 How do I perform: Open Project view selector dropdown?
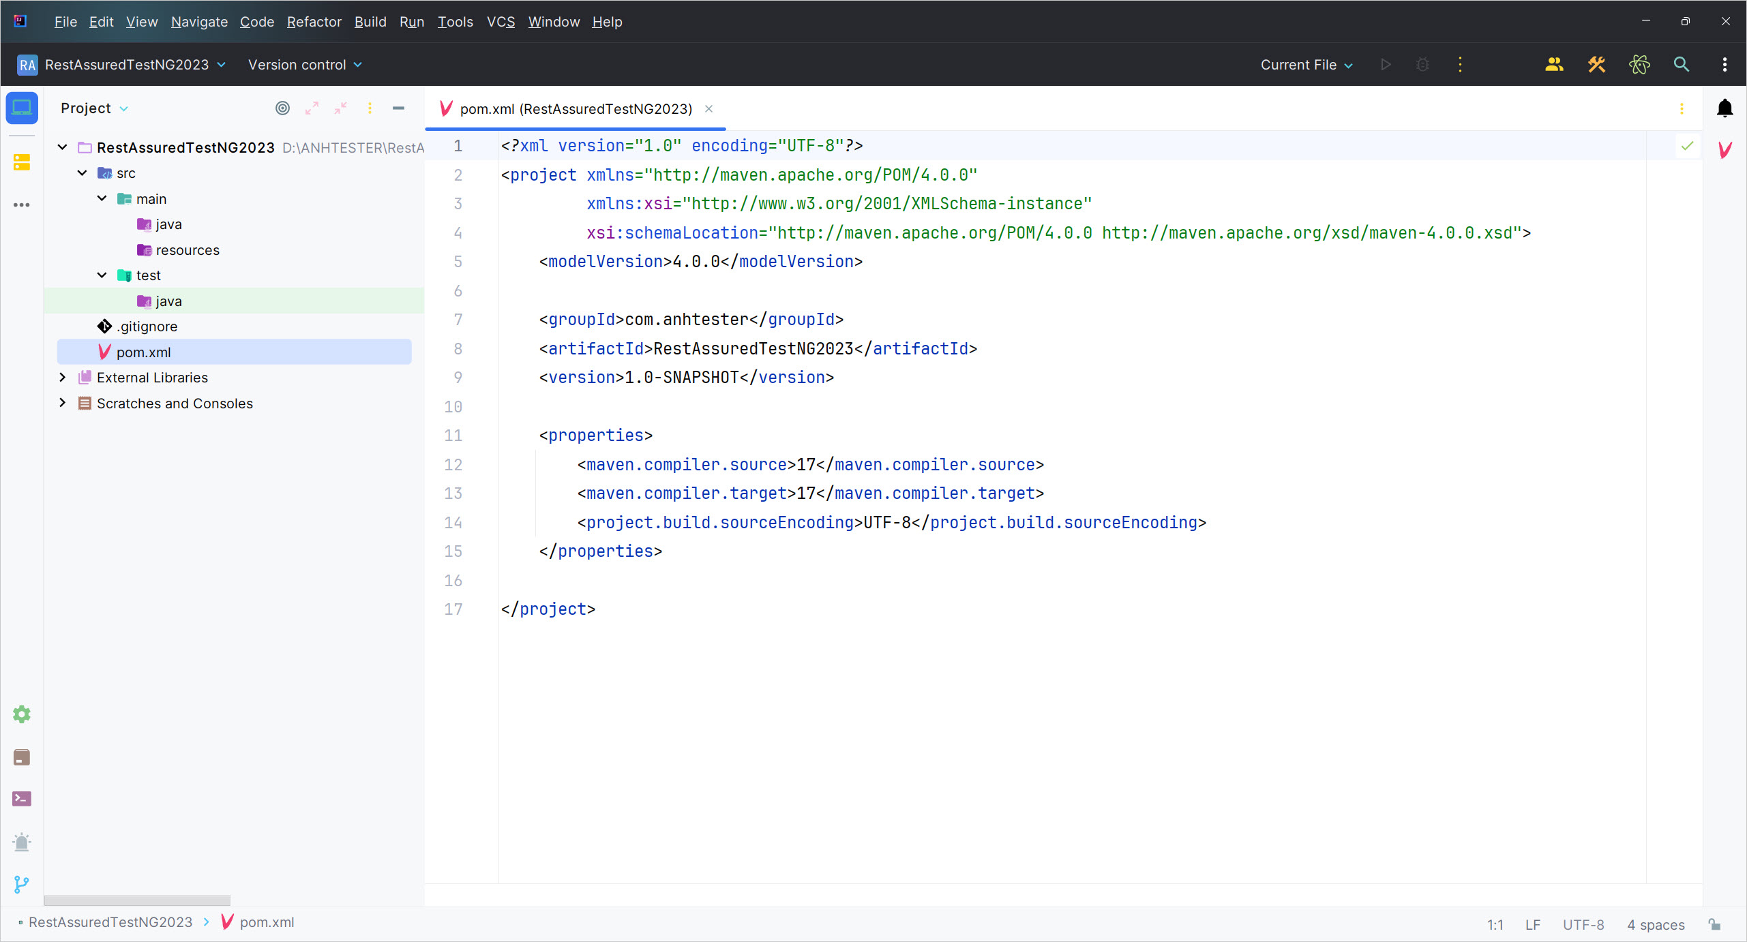pos(94,108)
